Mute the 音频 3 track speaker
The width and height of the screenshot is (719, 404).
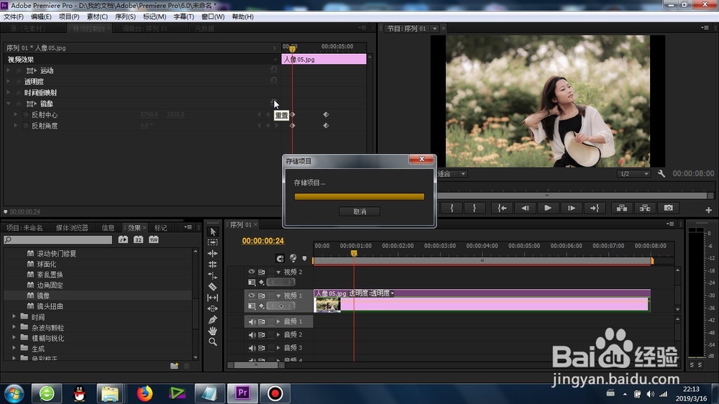[x=252, y=348]
